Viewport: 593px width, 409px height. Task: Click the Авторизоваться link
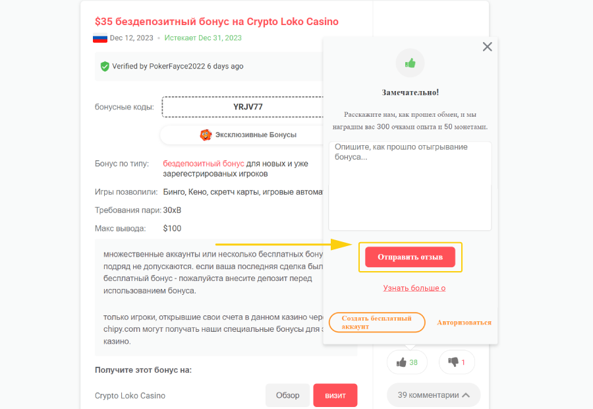464,323
